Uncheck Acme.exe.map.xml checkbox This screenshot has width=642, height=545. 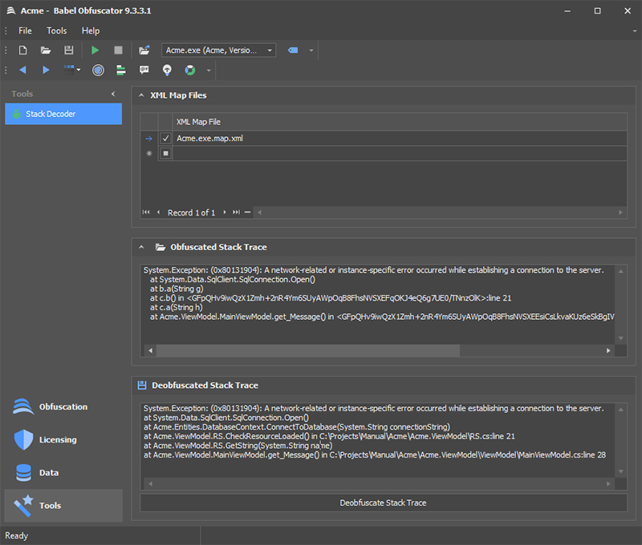click(165, 138)
